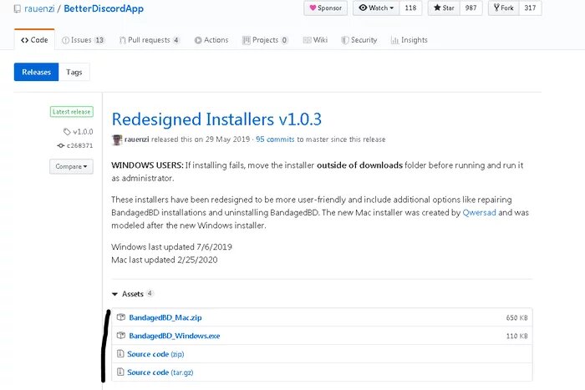Open the Wiki tab

[x=315, y=40]
